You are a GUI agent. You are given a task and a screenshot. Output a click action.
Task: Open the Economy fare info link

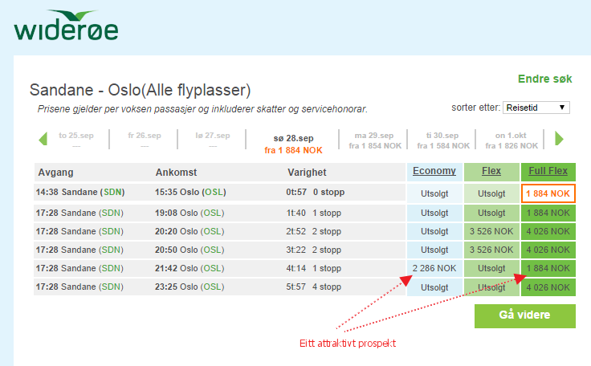coord(434,171)
